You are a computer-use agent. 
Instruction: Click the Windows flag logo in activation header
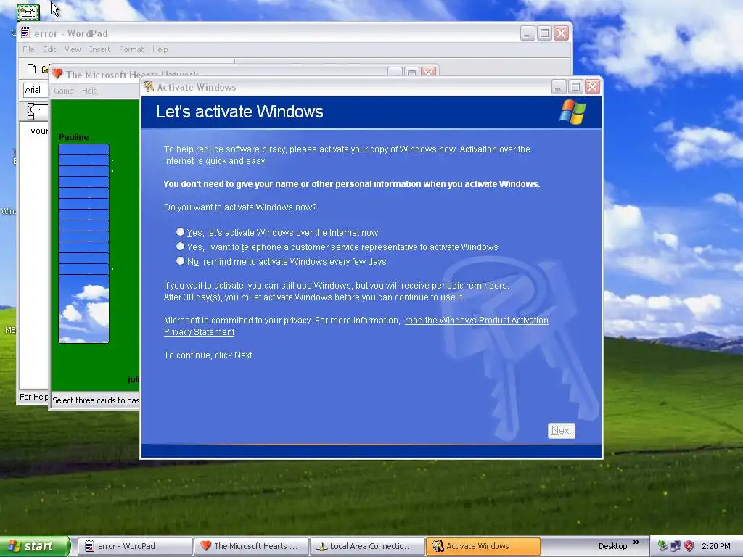point(572,112)
